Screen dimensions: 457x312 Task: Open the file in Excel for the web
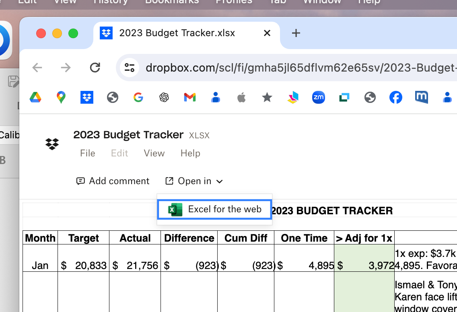(x=214, y=209)
